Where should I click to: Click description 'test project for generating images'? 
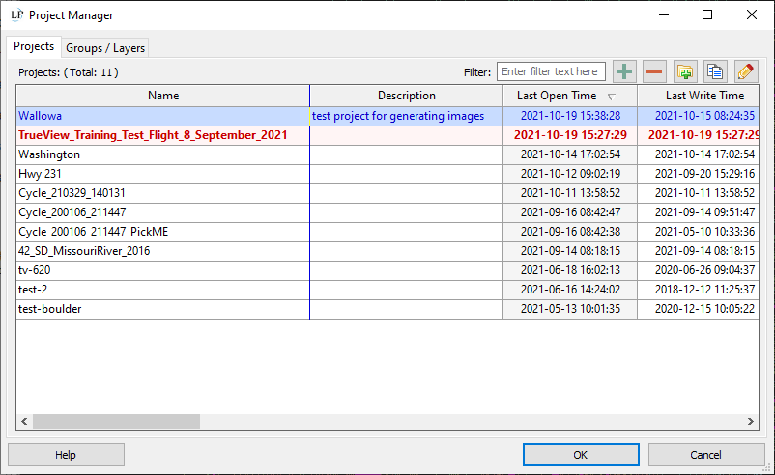[398, 116]
